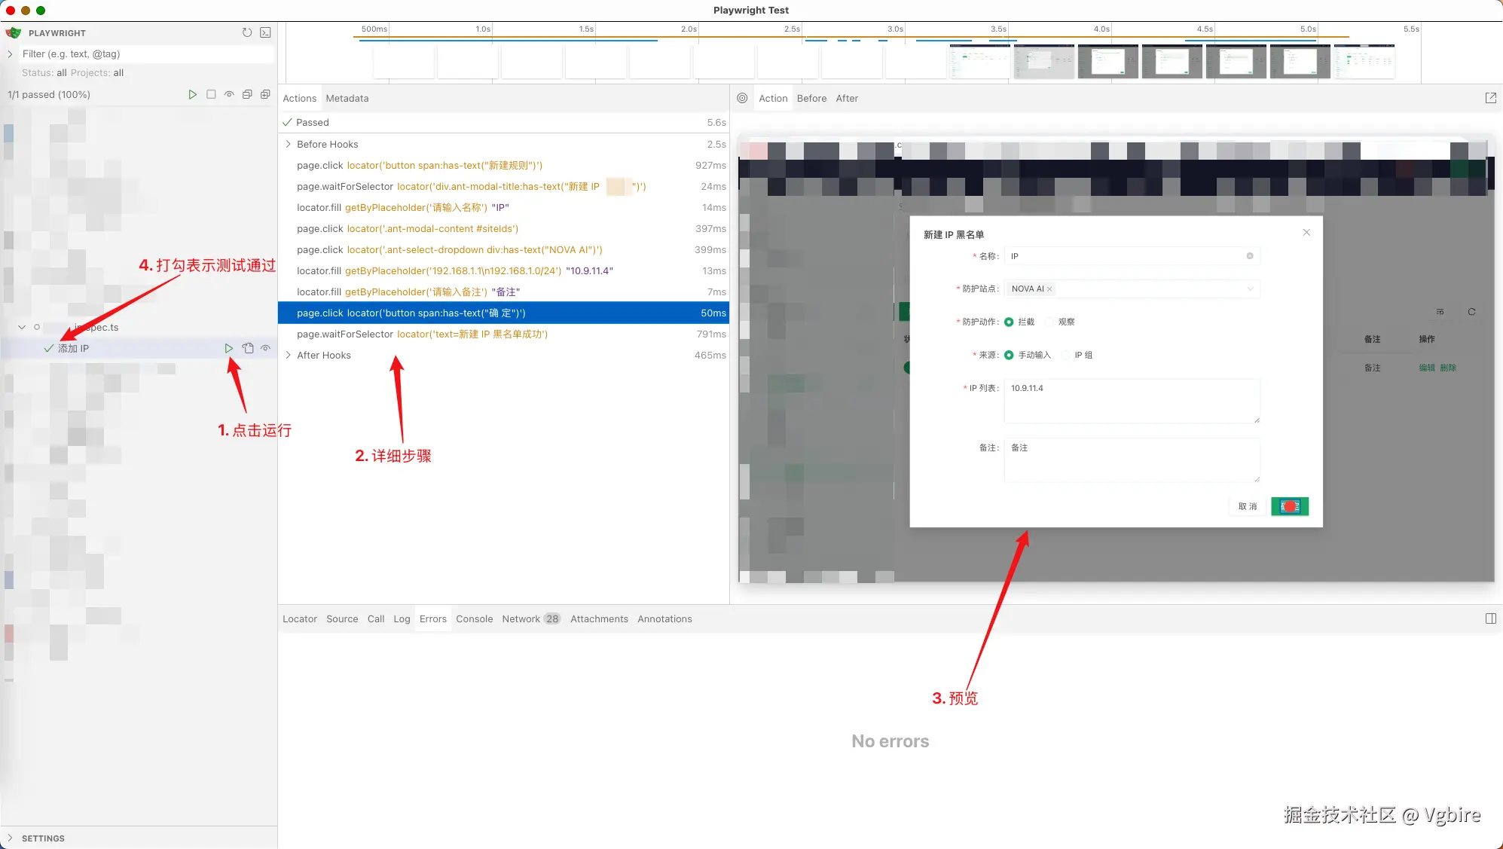Image resolution: width=1503 pixels, height=849 pixels.
Task: Toggle watch mode for the 添加 IP test
Action: (265, 348)
